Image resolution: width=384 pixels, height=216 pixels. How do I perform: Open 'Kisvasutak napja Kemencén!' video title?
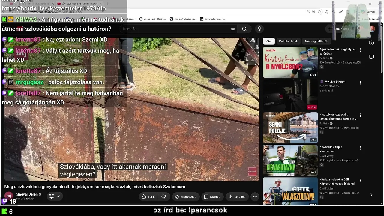click(x=331, y=149)
